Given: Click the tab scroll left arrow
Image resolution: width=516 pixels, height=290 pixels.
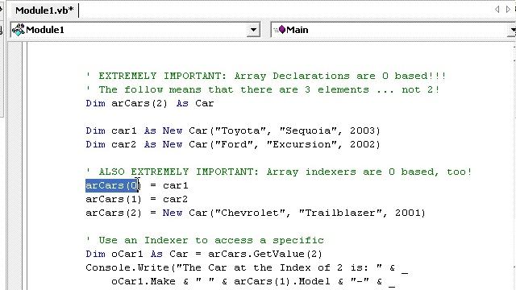Looking at the screenshot, I should point(497,9).
